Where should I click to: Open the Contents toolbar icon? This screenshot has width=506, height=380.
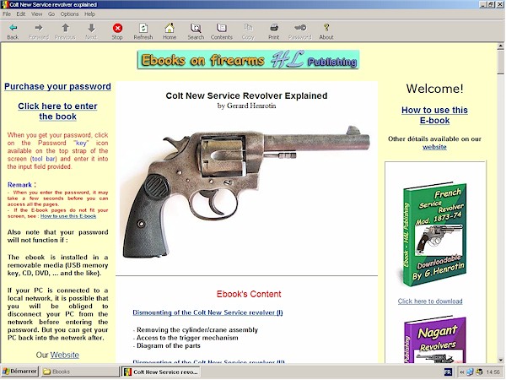click(x=221, y=28)
